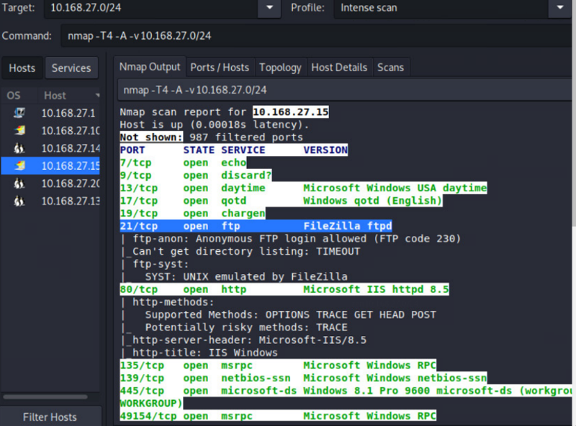Select host 10.168.27.13 in the list
The image size is (576, 426).
pyautogui.click(x=50, y=201)
